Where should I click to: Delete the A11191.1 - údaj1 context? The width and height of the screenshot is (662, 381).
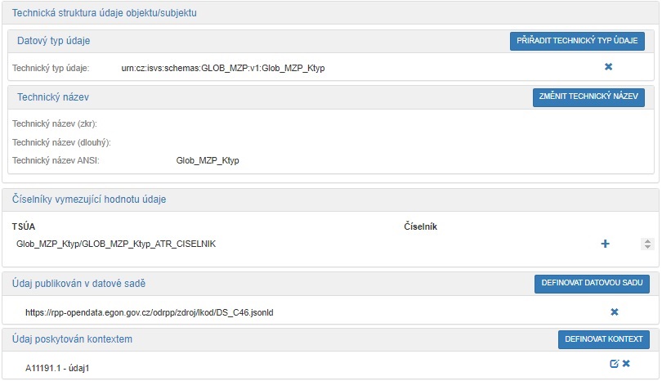(x=626, y=364)
